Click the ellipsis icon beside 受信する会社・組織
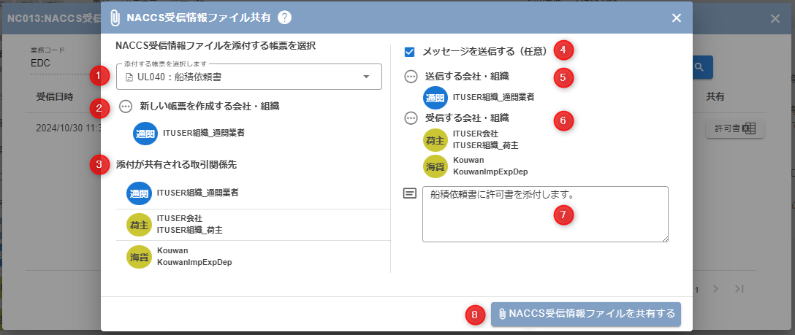This screenshot has width=795, height=335. [411, 118]
